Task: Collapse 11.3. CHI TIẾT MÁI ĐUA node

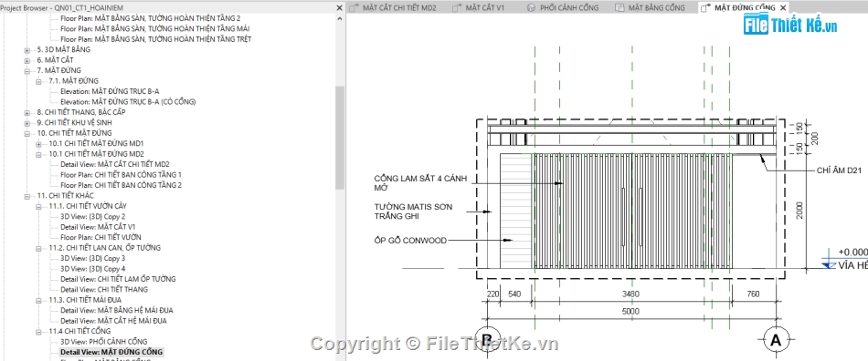Action: 38,300
